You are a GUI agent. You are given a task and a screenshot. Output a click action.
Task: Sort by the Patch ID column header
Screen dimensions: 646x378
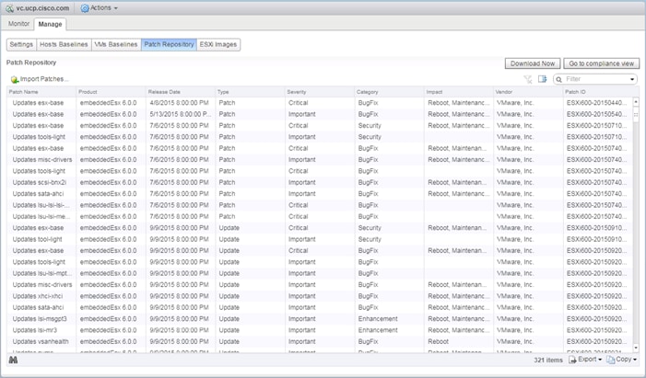click(x=598, y=92)
